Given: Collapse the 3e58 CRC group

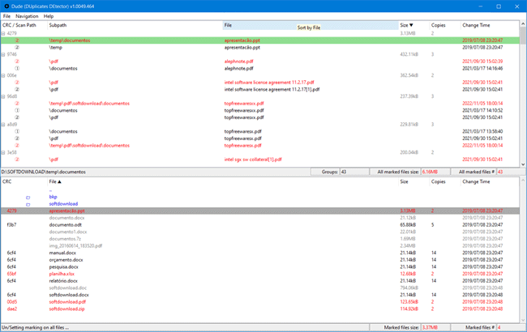Looking at the screenshot, I should 3,152.
